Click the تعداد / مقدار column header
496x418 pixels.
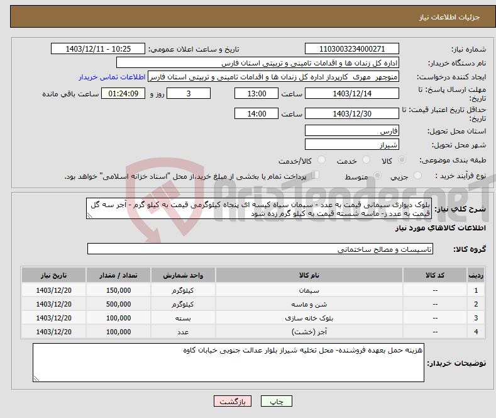118,275
